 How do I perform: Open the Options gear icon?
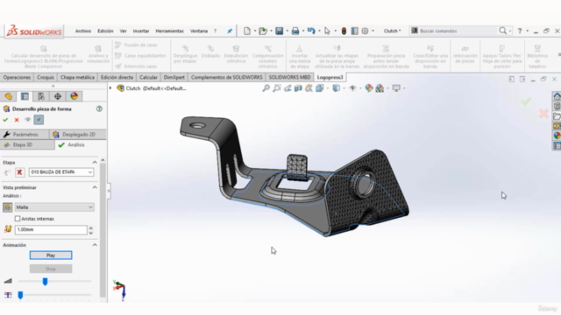(x=365, y=31)
